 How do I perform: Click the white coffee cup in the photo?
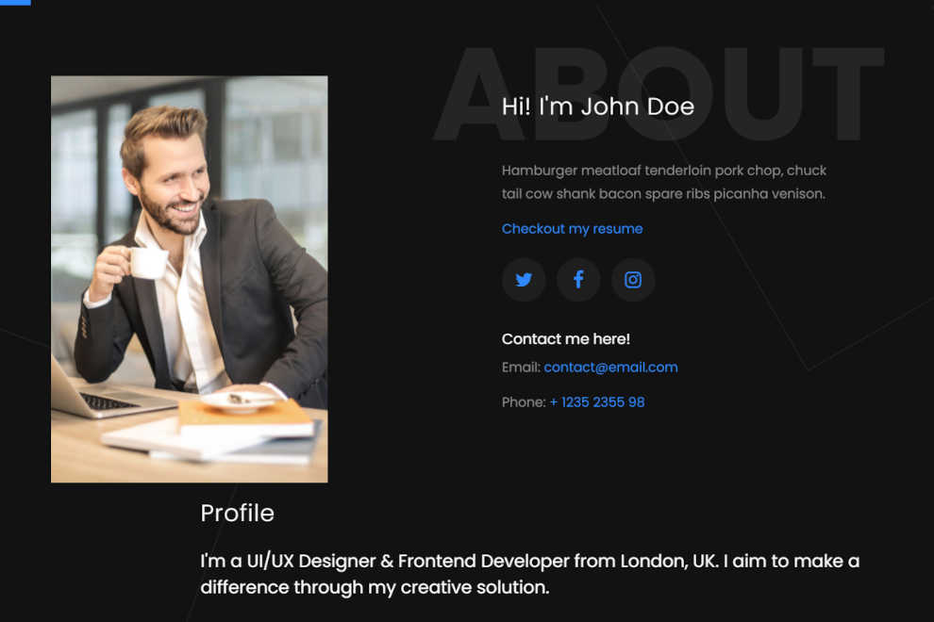(146, 263)
